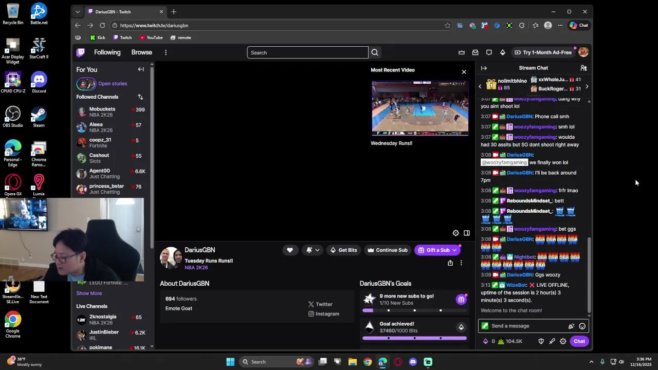658x370 pixels.
Task: Click the purple Chat send button
Action: 579,341
